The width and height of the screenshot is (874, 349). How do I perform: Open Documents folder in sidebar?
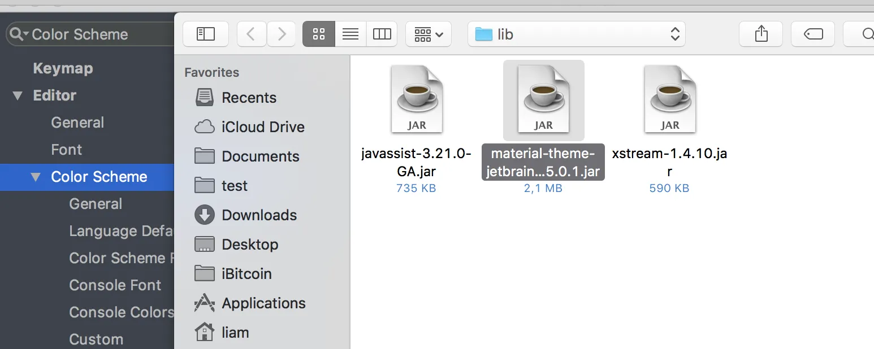point(246,156)
